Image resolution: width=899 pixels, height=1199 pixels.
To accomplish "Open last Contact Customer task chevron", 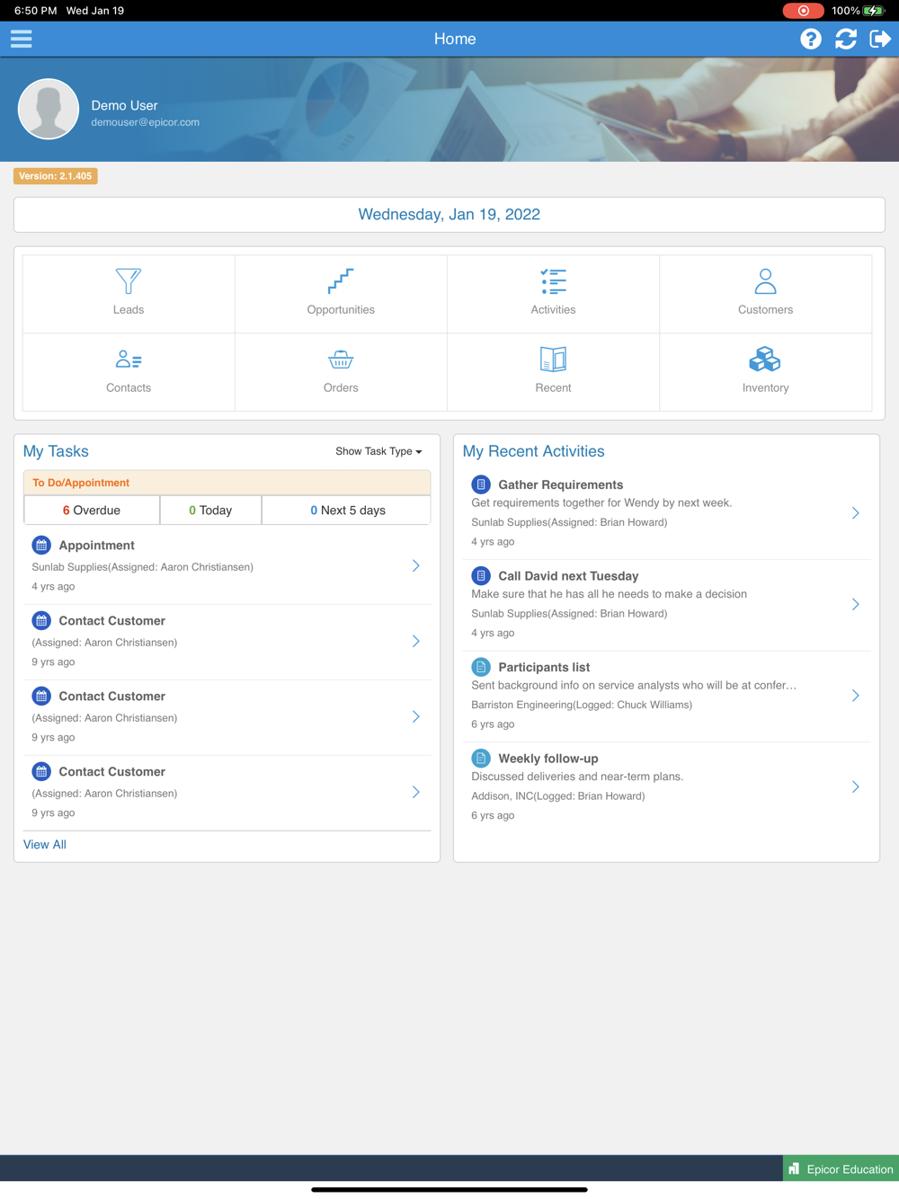I will [415, 792].
